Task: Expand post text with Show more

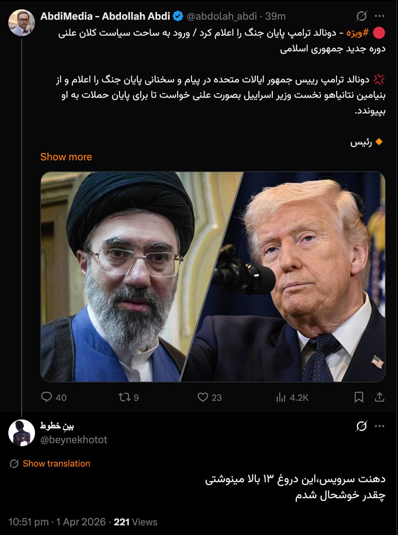Action: [66, 157]
